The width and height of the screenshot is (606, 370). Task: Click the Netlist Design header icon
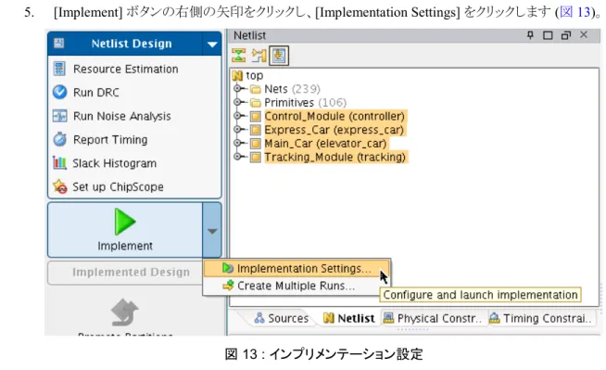coord(58,43)
